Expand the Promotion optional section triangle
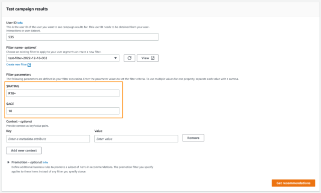The image size is (321, 193). (x=9, y=162)
